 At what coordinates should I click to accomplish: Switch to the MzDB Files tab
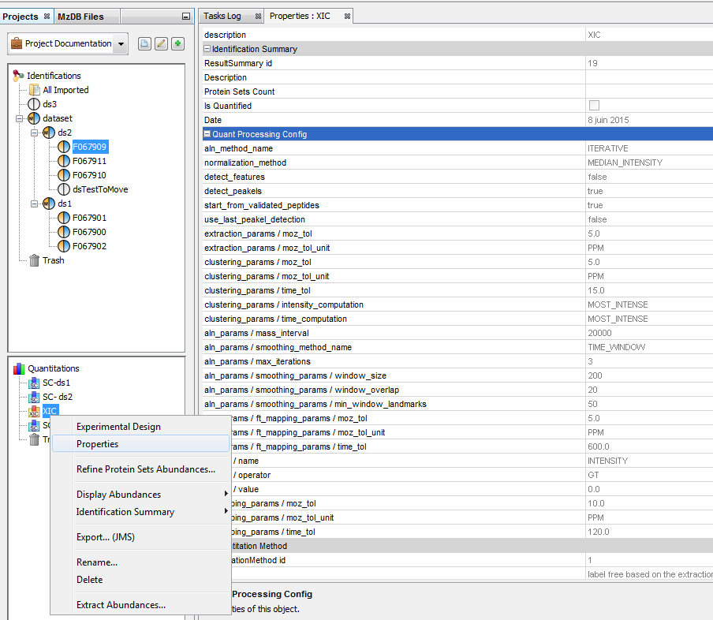tap(80, 16)
